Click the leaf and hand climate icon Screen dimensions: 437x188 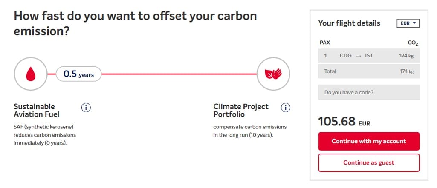(273, 74)
